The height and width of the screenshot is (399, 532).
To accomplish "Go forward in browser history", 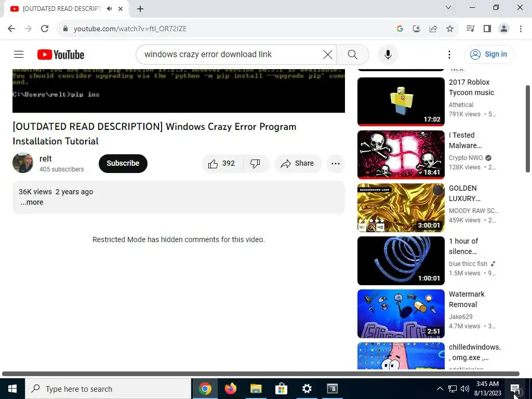I will click(x=28, y=29).
